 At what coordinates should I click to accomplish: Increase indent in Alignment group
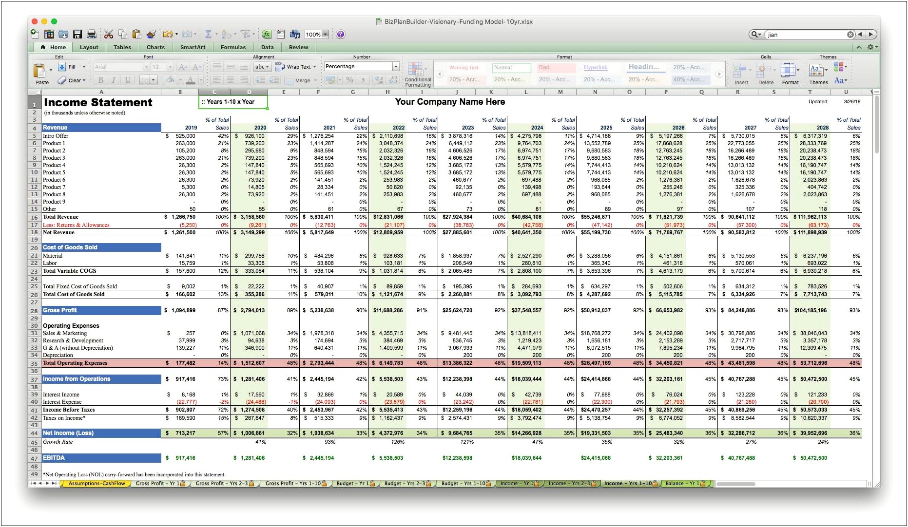pyautogui.click(x=274, y=80)
